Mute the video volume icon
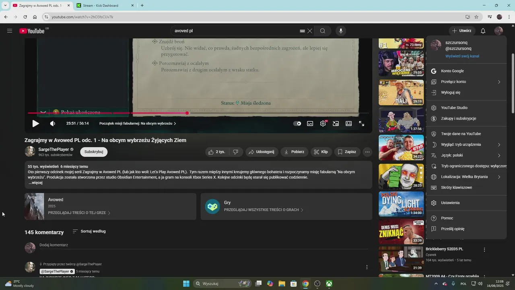515x290 pixels. click(x=53, y=124)
